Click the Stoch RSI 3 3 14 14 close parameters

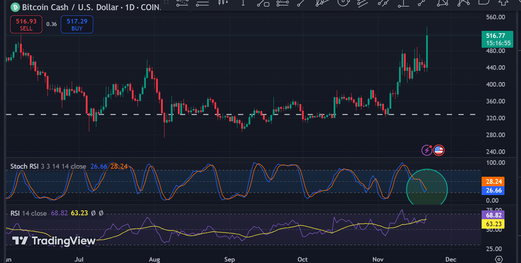63,166
